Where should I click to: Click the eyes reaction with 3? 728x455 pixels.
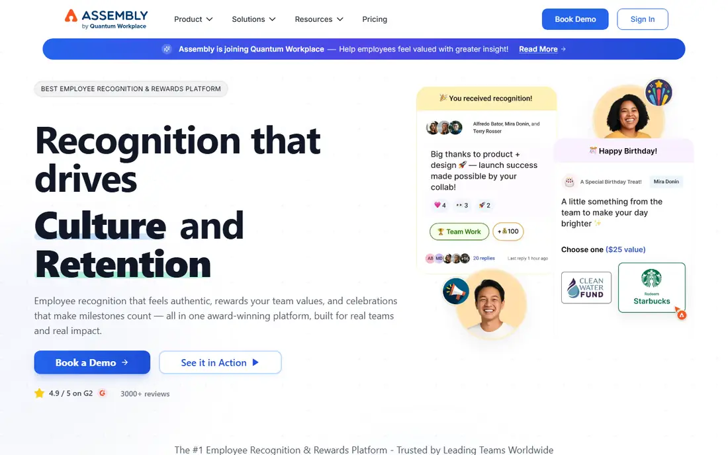tap(462, 205)
